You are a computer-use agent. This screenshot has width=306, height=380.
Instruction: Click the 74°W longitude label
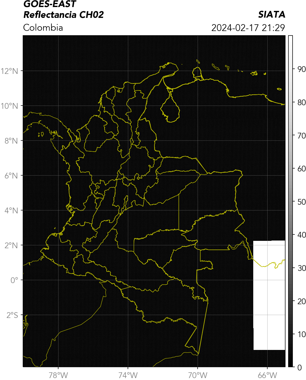(x=128, y=375)
